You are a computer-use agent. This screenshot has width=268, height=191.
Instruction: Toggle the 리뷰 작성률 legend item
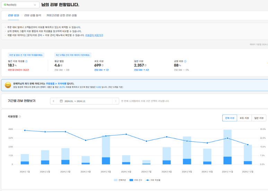pyautogui.click(x=153, y=180)
